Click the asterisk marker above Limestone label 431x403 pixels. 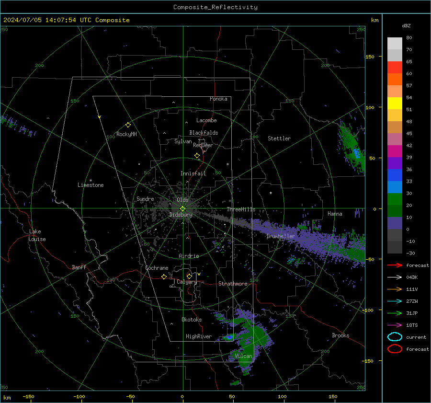coord(91,181)
